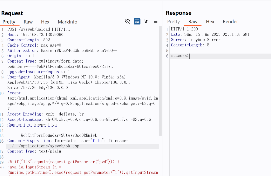Click the Response panel heading

point(179,13)
